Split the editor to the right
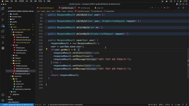The image size is (189, 106). click(183, 8)
